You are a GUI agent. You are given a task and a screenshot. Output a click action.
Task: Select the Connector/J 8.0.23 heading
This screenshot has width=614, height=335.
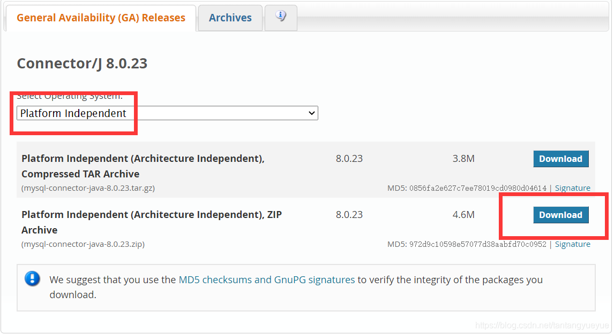(82, 63)
